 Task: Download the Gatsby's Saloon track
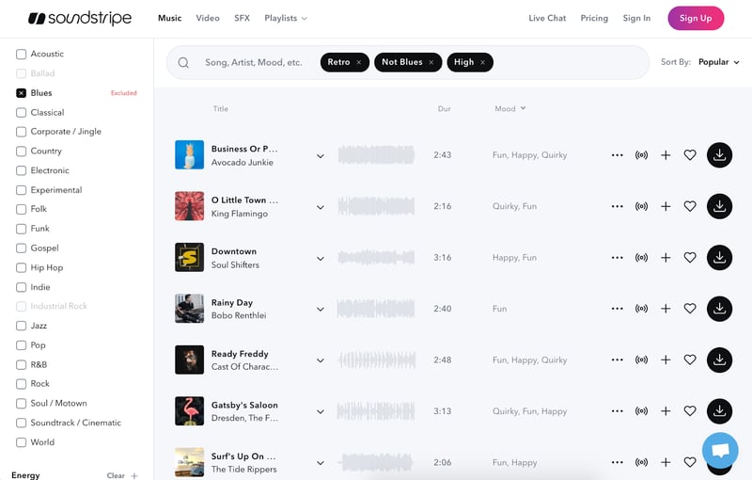click(719, 410)
